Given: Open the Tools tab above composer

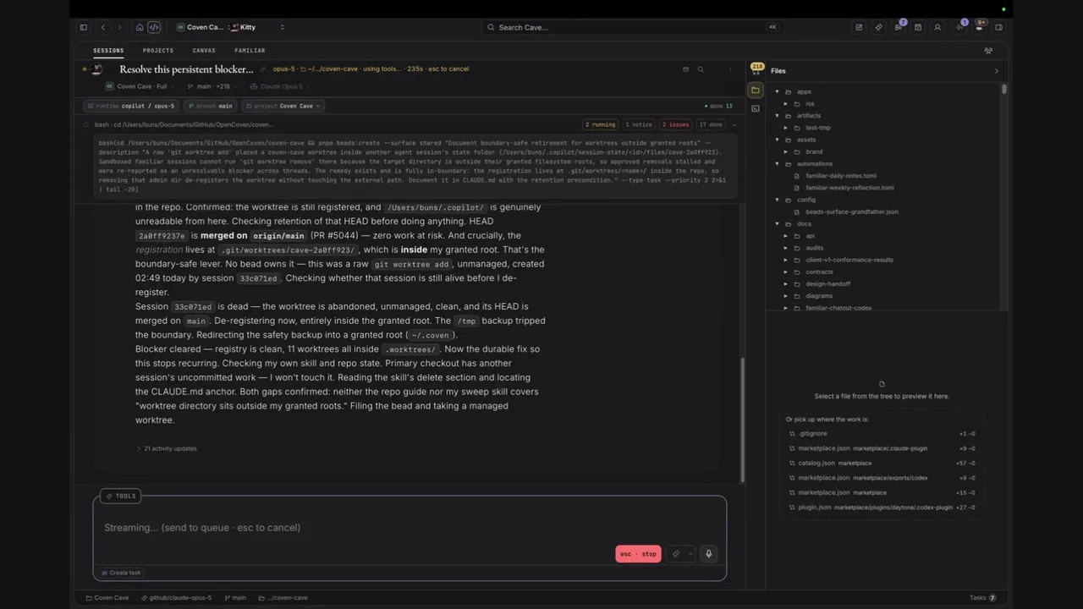Looking at the screenshot, I should point(120,496).
